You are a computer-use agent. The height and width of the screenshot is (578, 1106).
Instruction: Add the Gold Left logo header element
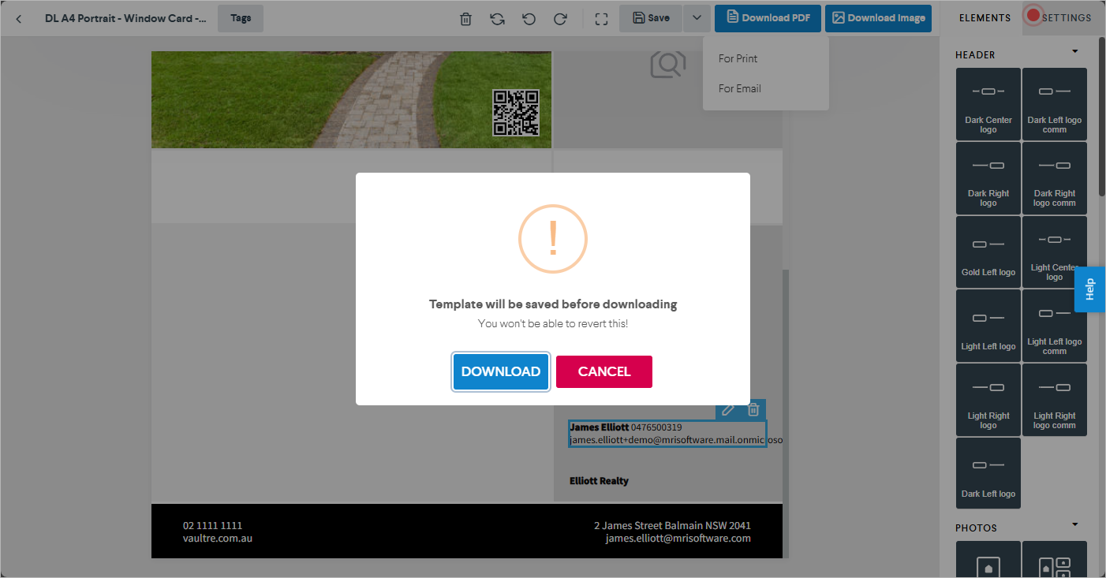coord(988,252)
